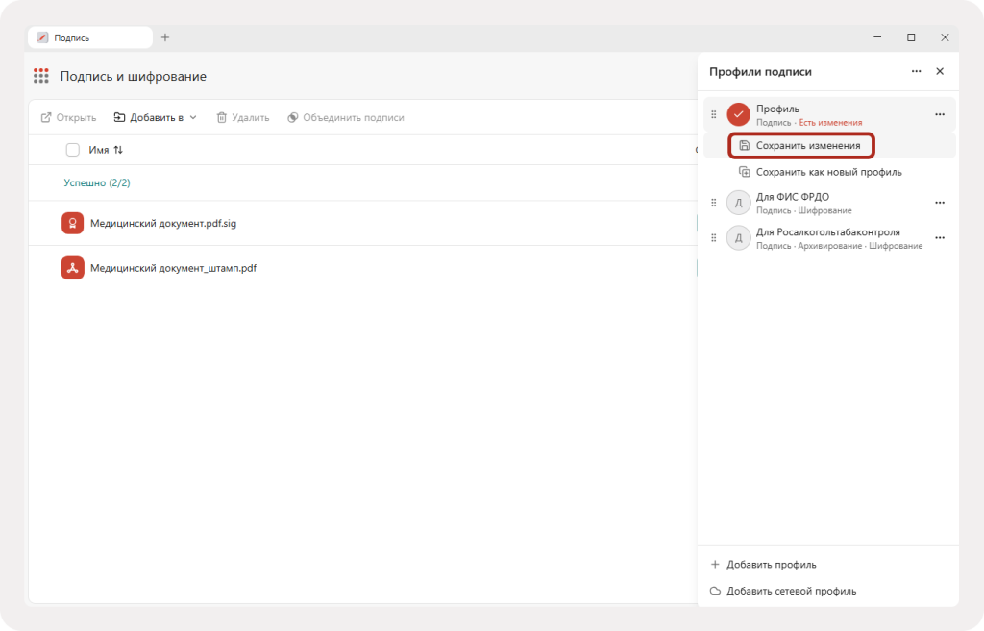Screen dimensions: 984x631
Task: Switch to the Подпись tab
Action: [89, 37]
